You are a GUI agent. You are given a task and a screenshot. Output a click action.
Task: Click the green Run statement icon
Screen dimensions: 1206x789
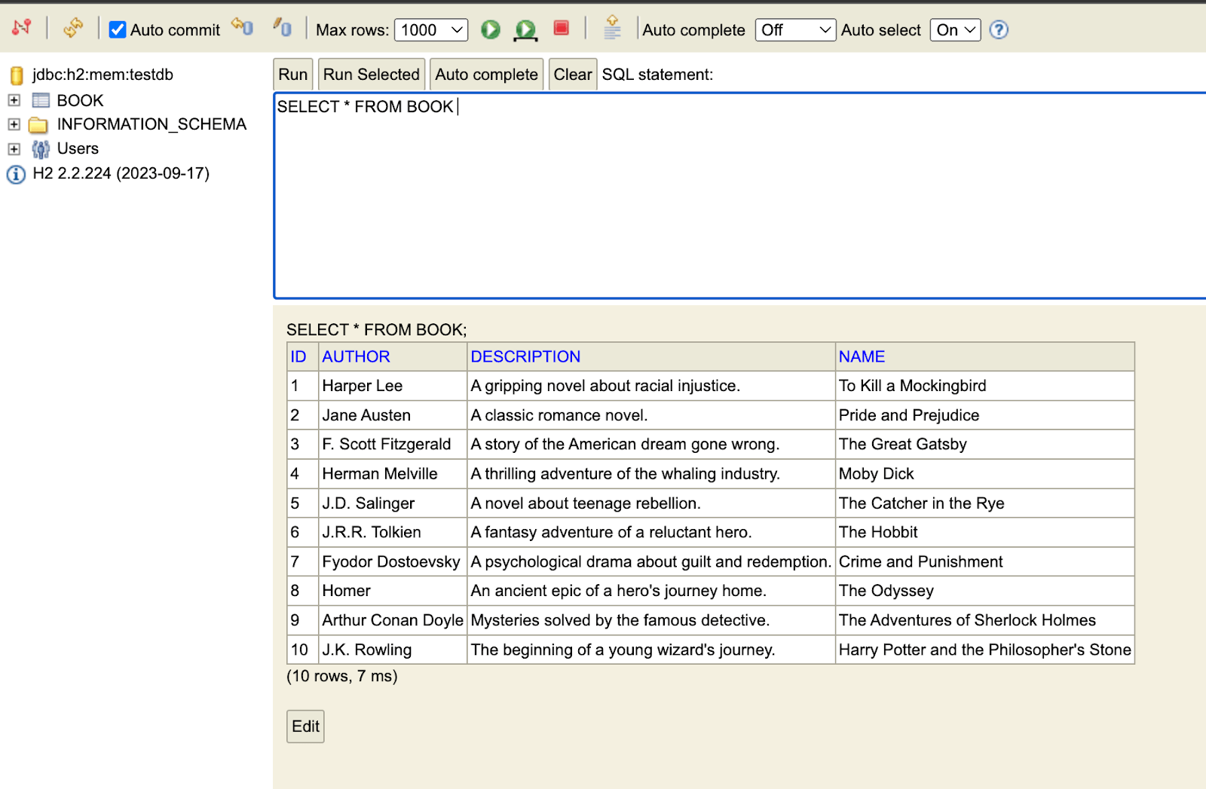(x=491, y=29)
